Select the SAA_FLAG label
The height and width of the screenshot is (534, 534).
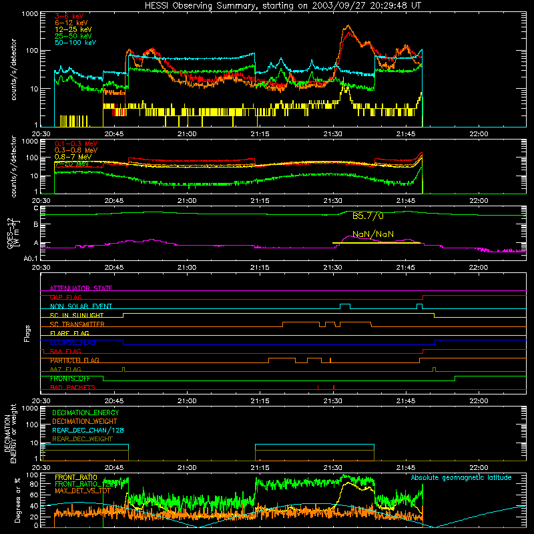point(65,351)
